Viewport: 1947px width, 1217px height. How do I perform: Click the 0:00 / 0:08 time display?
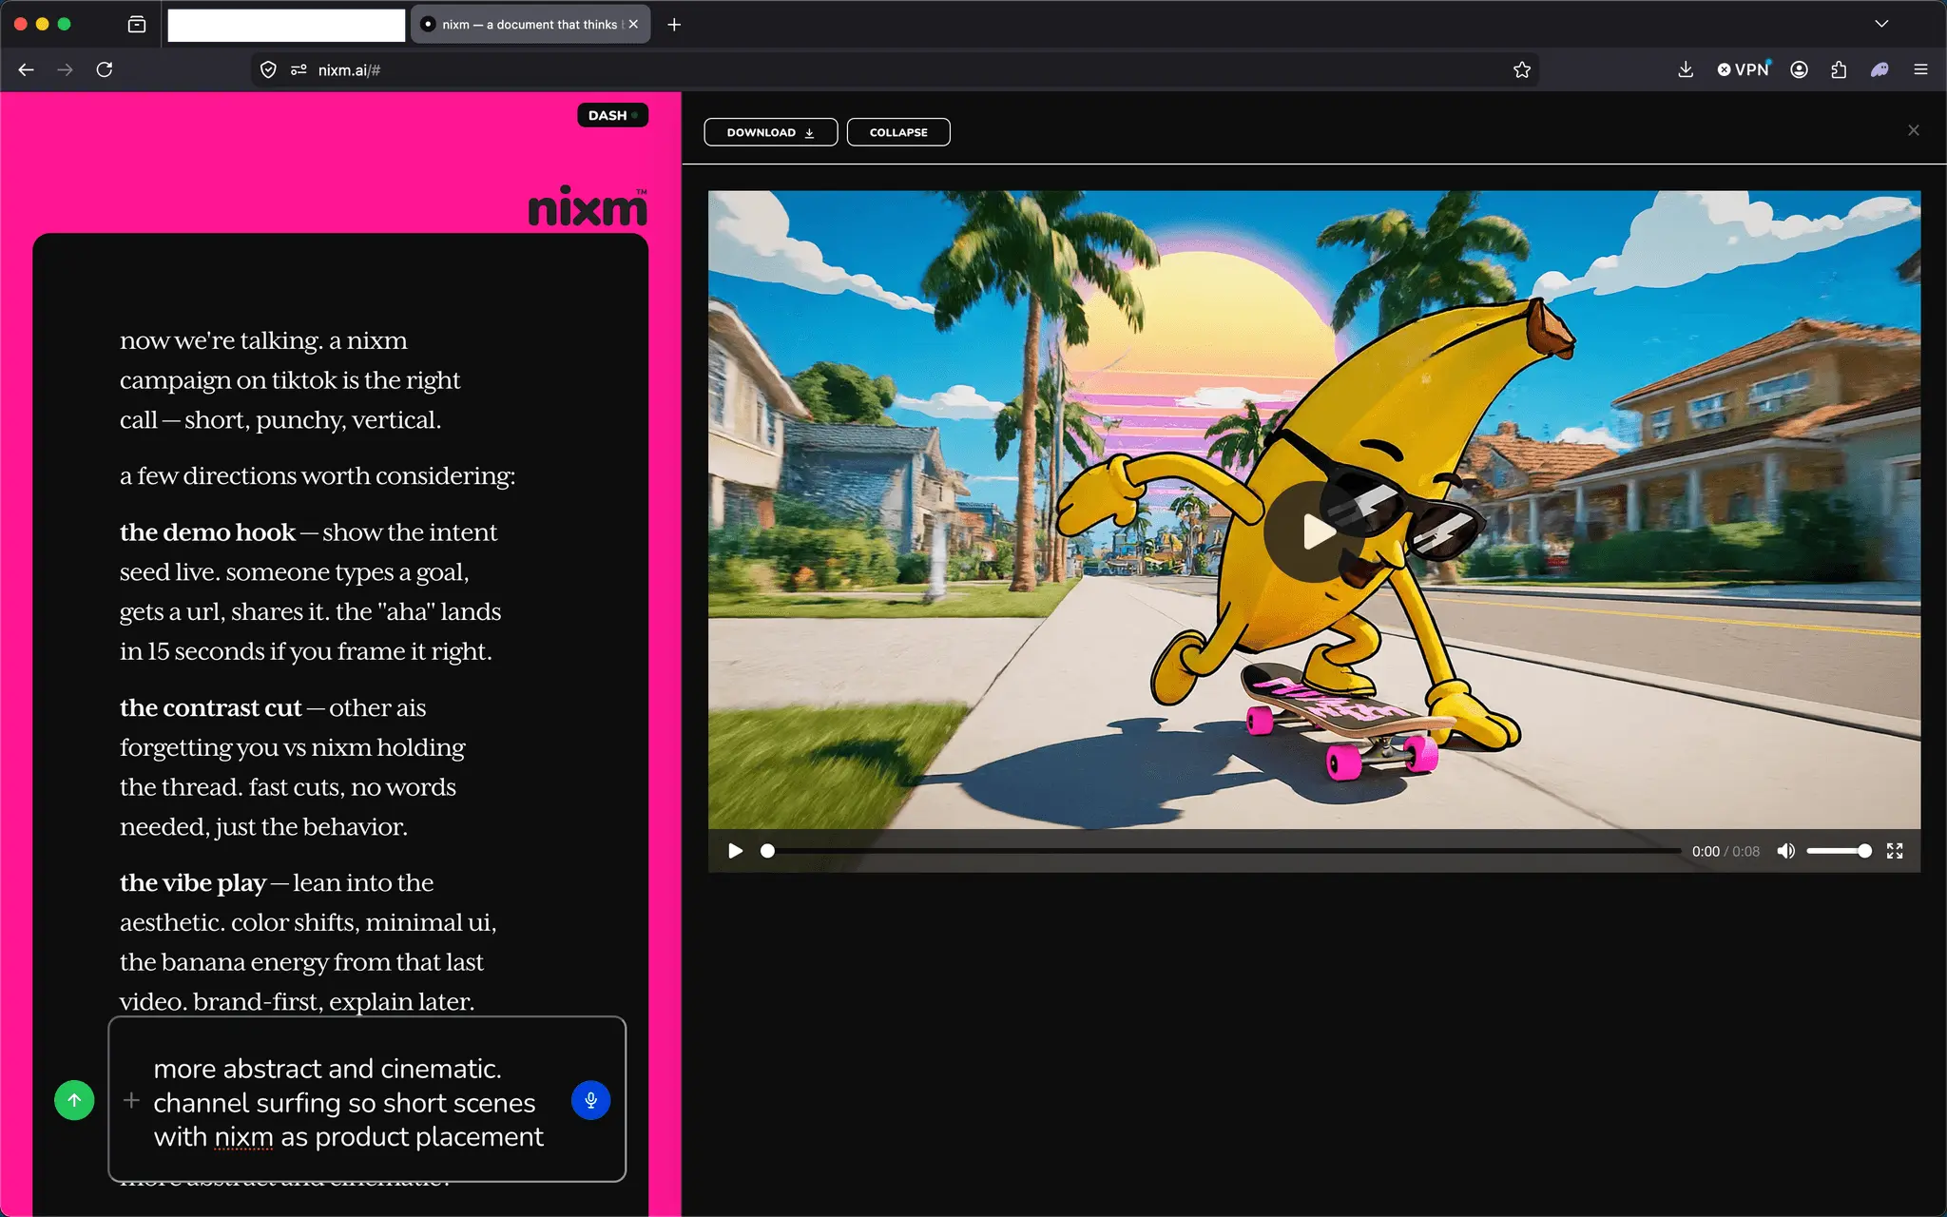tap(1725, 851)
